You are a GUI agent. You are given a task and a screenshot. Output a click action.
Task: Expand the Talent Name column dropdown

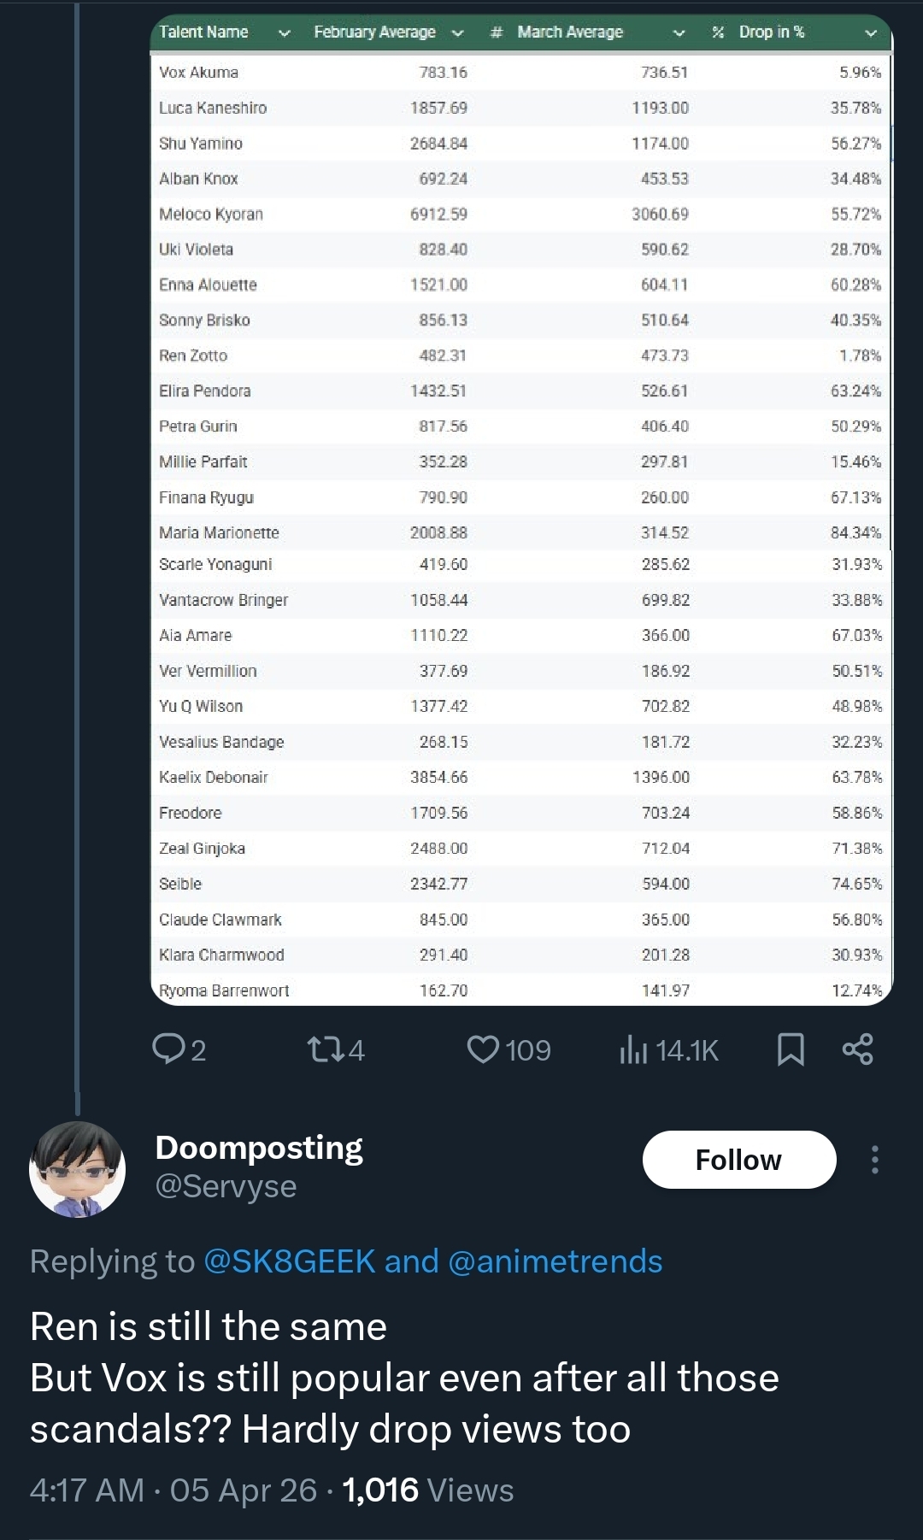[285, 33]
